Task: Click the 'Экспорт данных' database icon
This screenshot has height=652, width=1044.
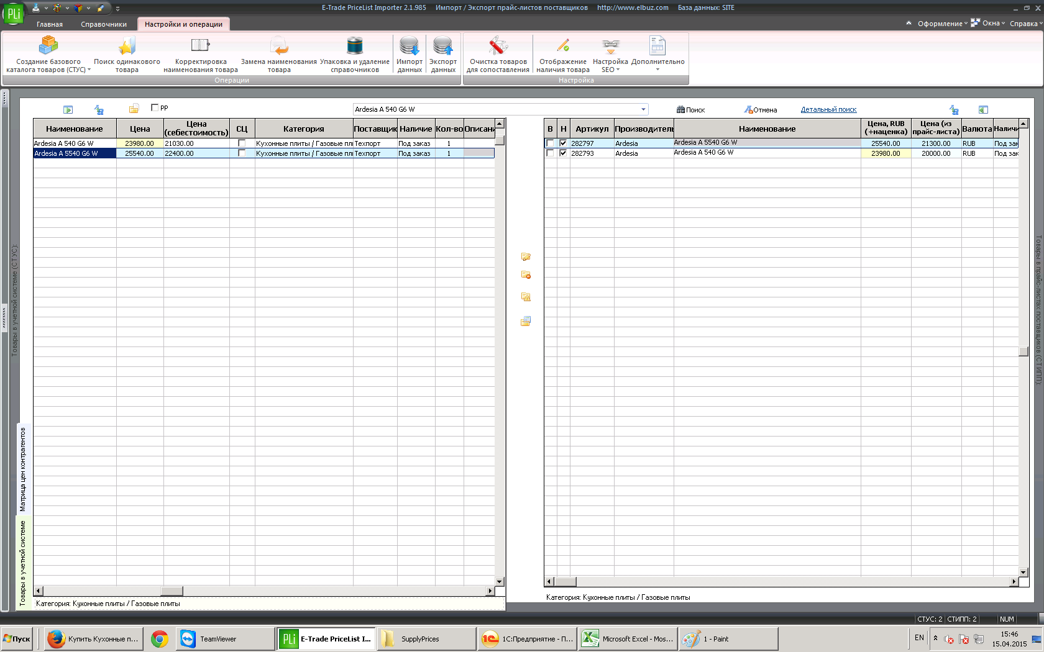Action: [x=443, y=45]
